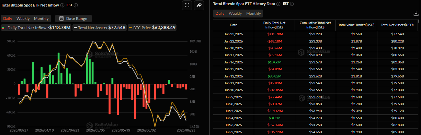Screen dimensions: 421x135
Task: Click the -$90.66M inflow value
Action: (x=274, y=48)
